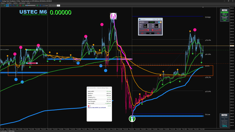Click the Lots spinner arrows
The width and height of the screenshot is (235, 132).
[148, 25]
